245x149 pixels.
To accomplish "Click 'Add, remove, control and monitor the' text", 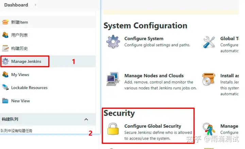I will [x=159, y=82].
